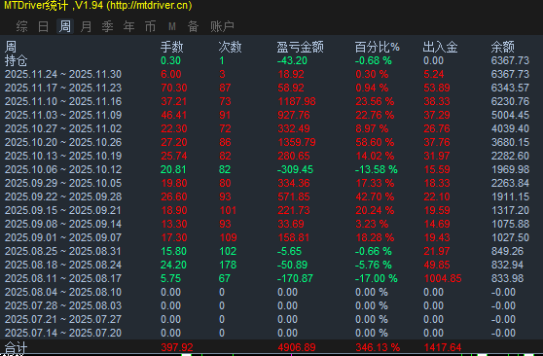Select week 2025.11.24 ~ 2025.11.30
This screenshot has height=356, width=543.
click(63, 74)
